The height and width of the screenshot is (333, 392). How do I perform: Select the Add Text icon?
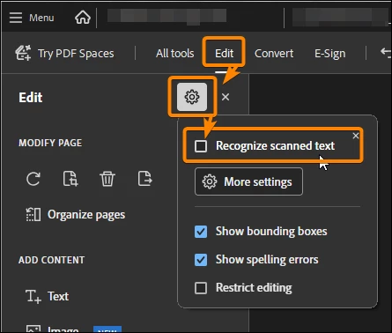coord(33,296)
